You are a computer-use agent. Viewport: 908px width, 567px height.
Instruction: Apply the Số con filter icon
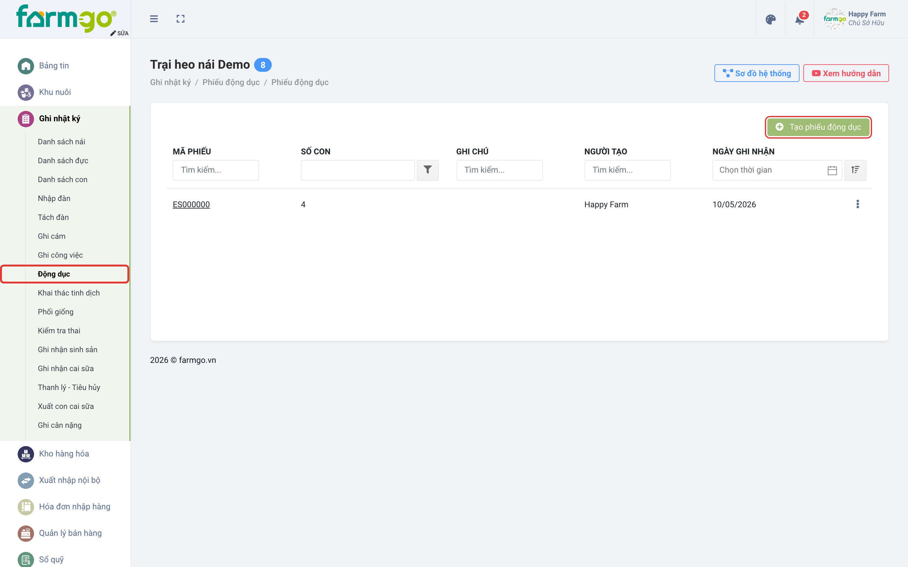pyautogui.click(x=428, y=170)
